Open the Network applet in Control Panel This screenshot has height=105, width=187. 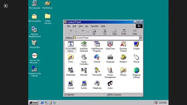pyautogui.click(x=84, y=72)
